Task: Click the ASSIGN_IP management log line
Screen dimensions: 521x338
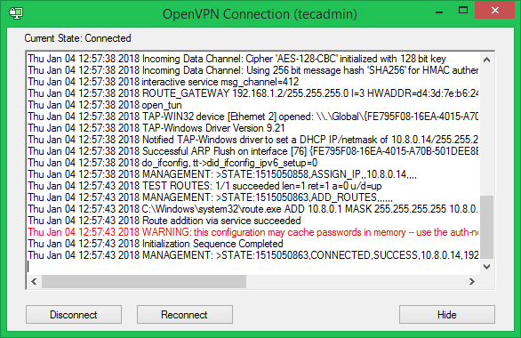Action: (222, 174)
